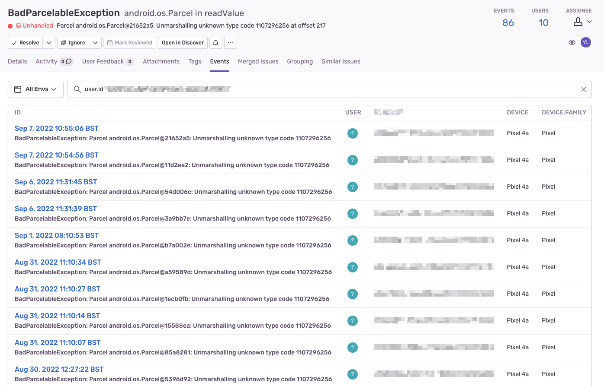Clear the search query with the X button
The width and height of the screenshot is (604, 386).
(583, 89)
